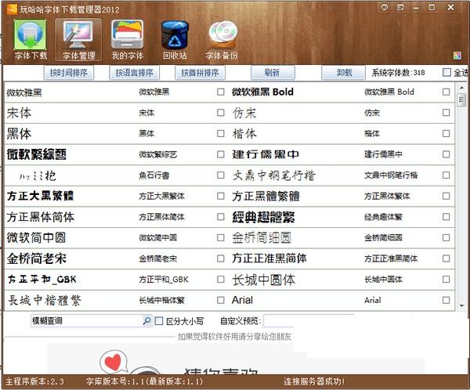
Task: Sort fonts with 按时间排序 button
Action: point(69,73)
